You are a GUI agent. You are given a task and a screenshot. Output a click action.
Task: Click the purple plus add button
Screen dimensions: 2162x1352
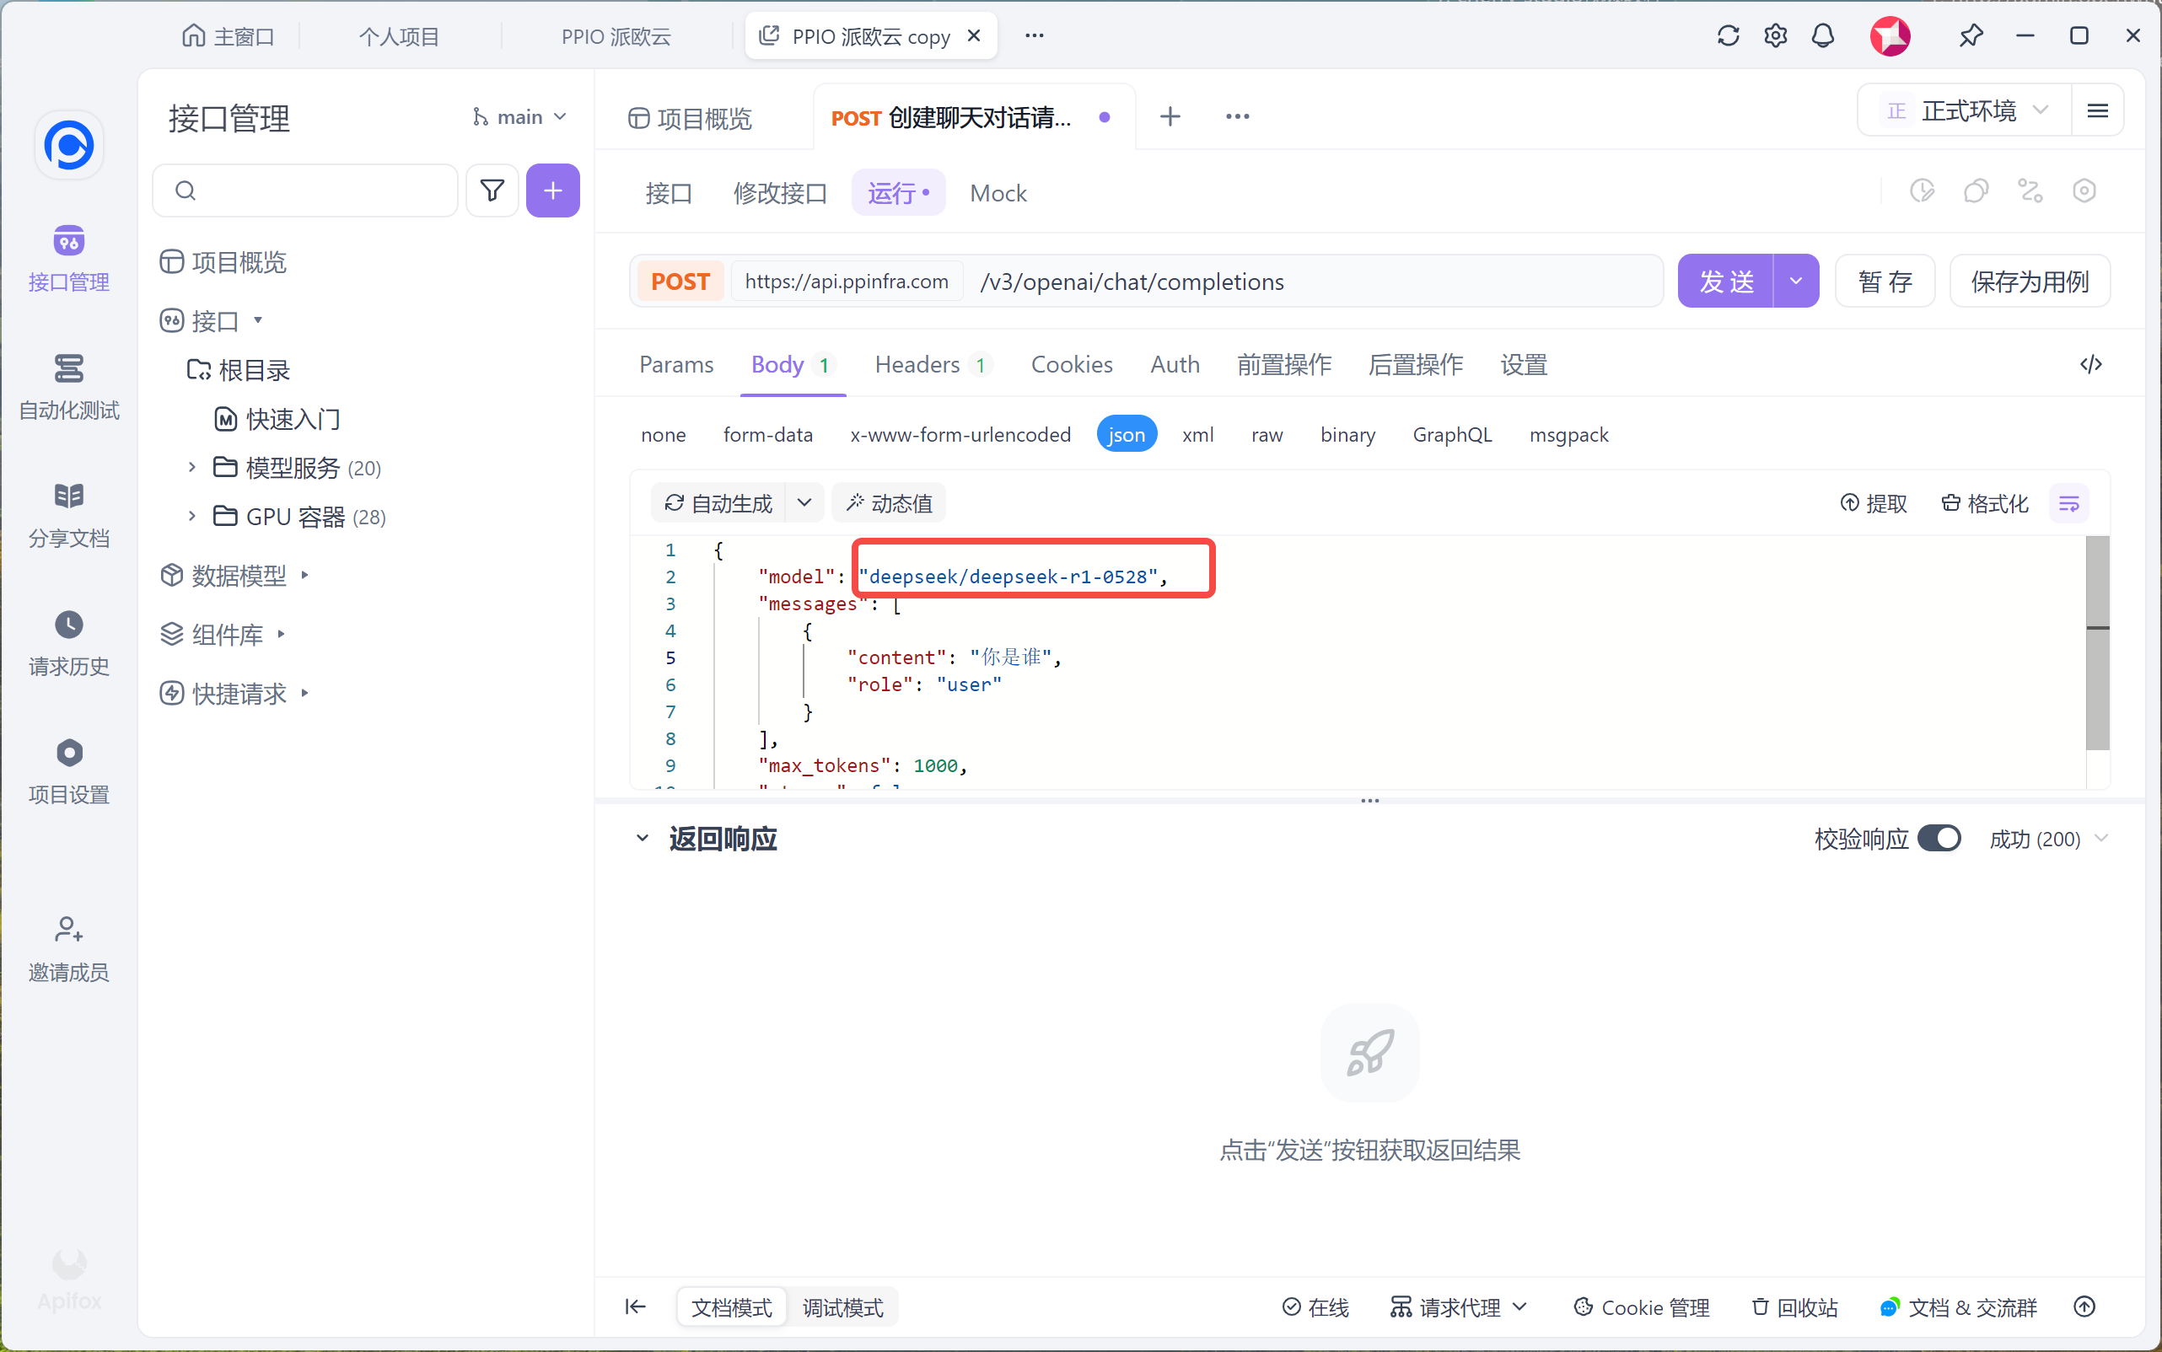point(552,190)
